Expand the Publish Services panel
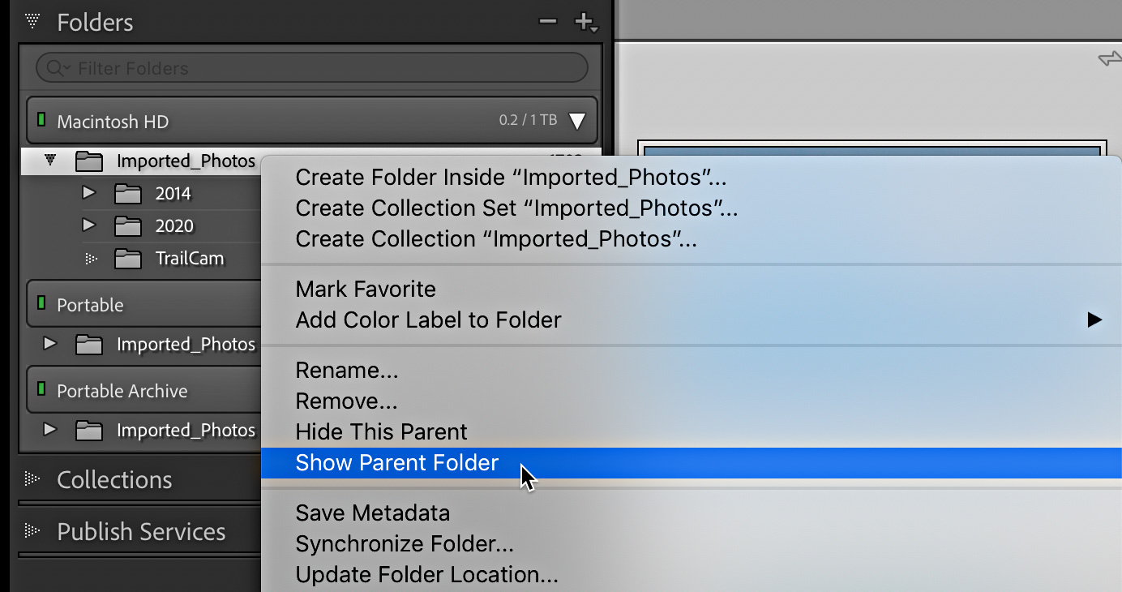 pos(32,531)
